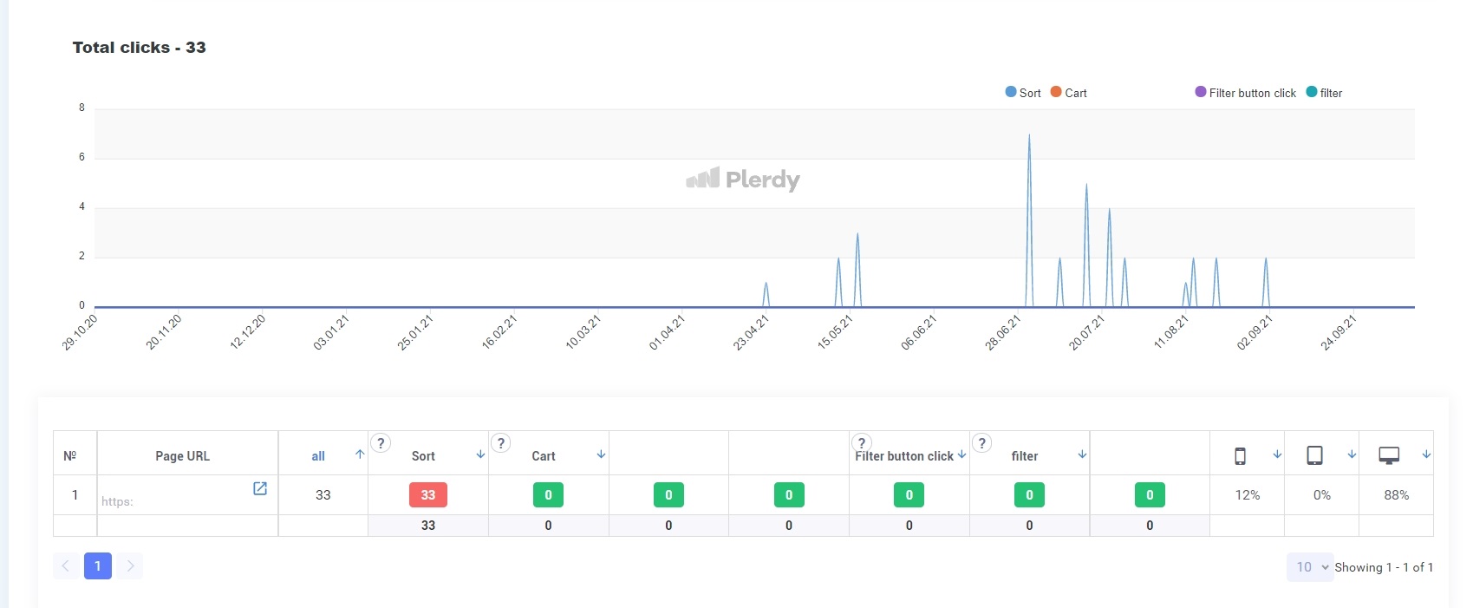Click the help icon above Sort column
The height and width of the screenshot is (608, 1473).
381,443
